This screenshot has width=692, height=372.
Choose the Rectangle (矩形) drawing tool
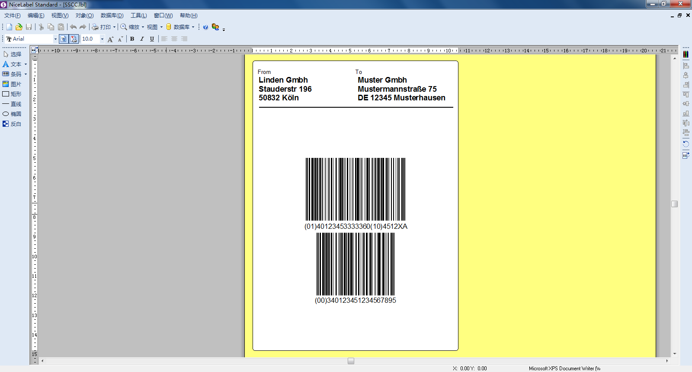(x=12, y=94)
